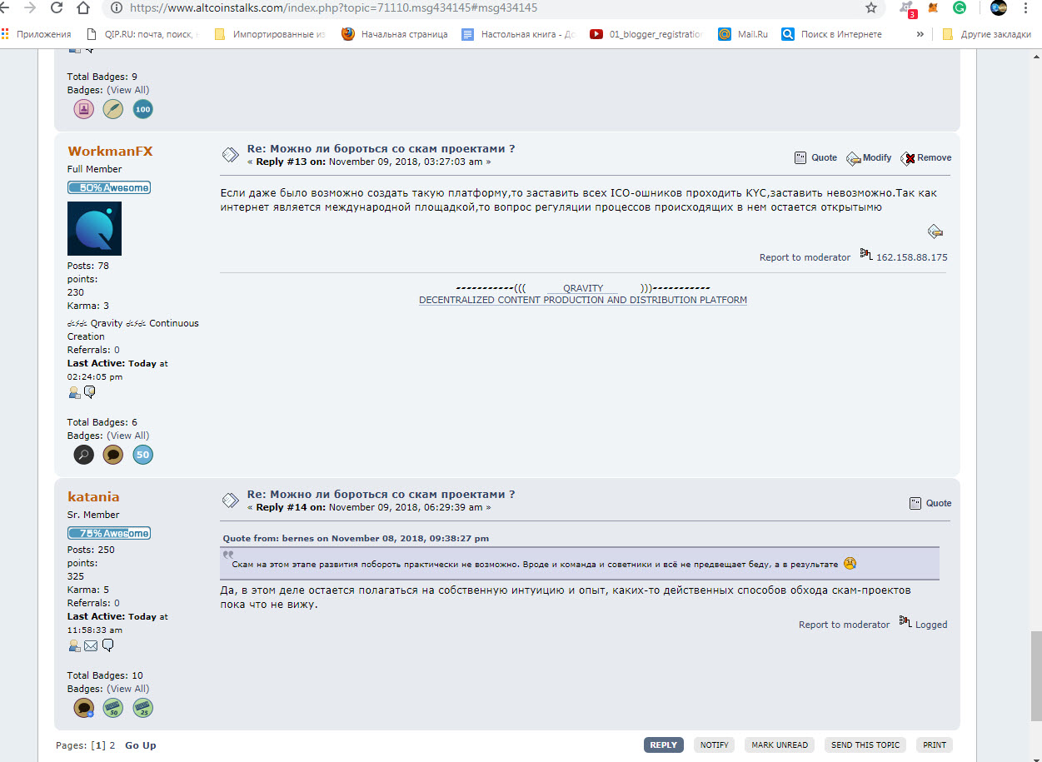Click the Quote icon on Reply #13
This screenshot has width=1042, height=762.
(800, 157)
